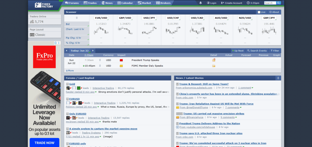Open the EURUSD forum thread
The width and height of the screenshot is (312, 147).
(74, 99)
